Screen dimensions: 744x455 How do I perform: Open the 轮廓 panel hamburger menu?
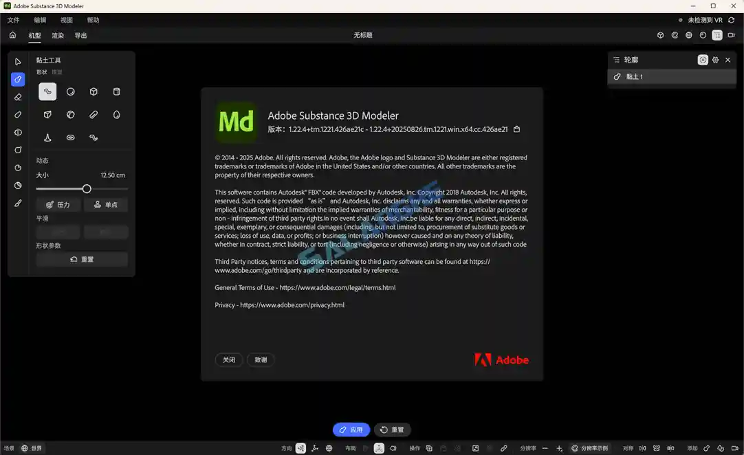(616, 59)
